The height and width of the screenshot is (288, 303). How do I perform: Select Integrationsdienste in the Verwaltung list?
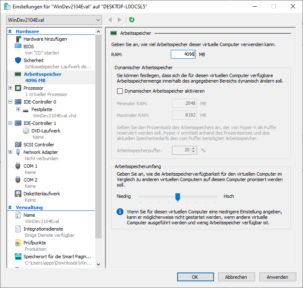pos(43,229)
